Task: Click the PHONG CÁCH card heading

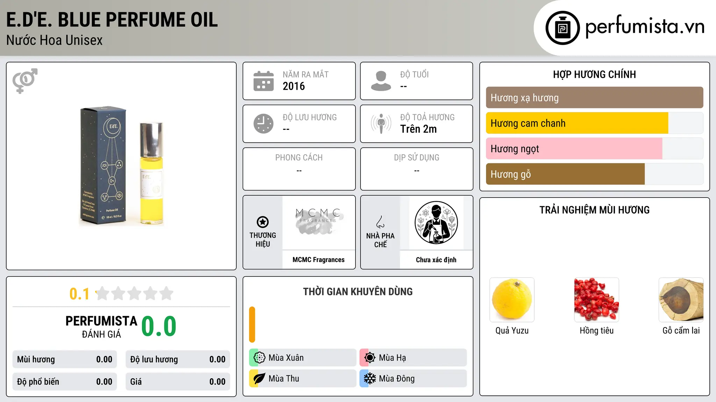Action: pos(299,158)
